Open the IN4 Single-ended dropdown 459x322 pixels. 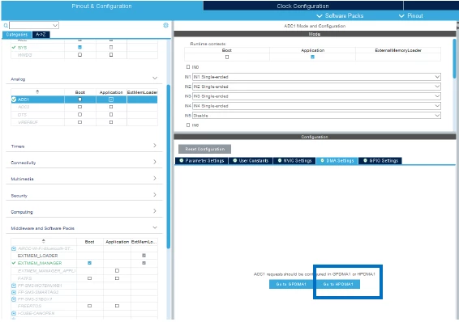[316, 106]
